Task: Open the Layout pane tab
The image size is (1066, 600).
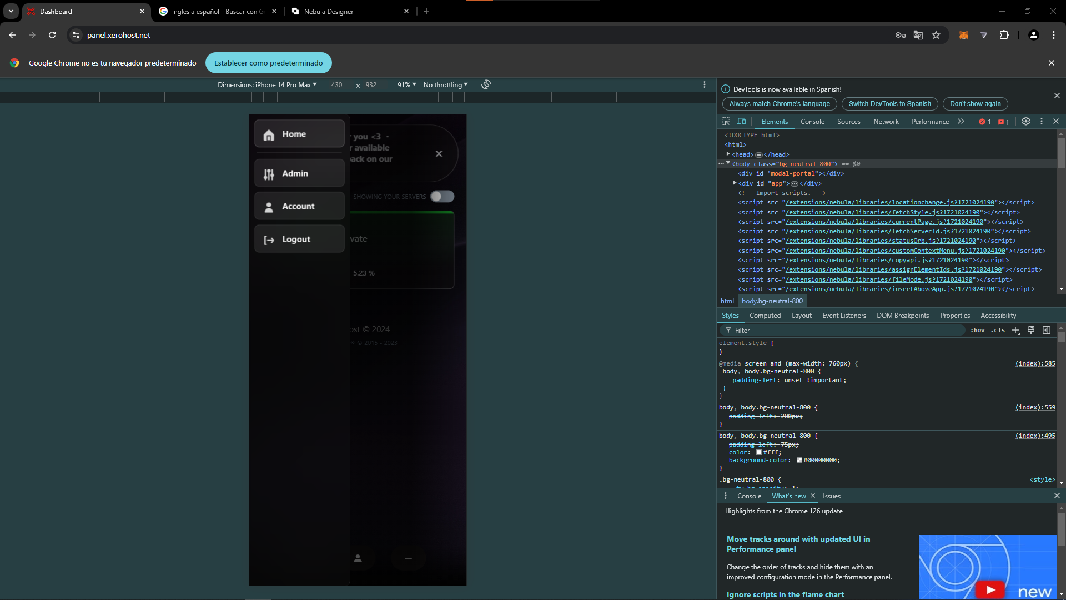Action: (x=802, y=316)
